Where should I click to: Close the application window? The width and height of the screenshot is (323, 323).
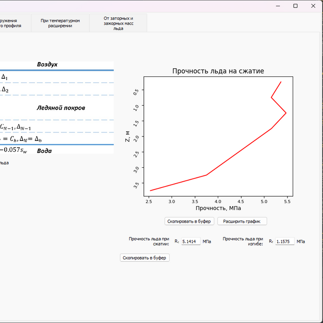[x=313, y=6]
